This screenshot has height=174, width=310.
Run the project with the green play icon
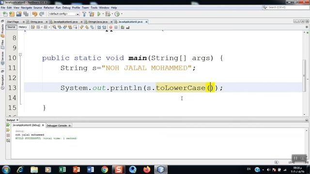99,14
